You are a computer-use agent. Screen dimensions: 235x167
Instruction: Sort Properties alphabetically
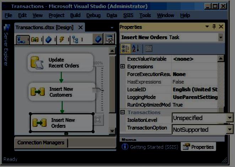(136, 49)
